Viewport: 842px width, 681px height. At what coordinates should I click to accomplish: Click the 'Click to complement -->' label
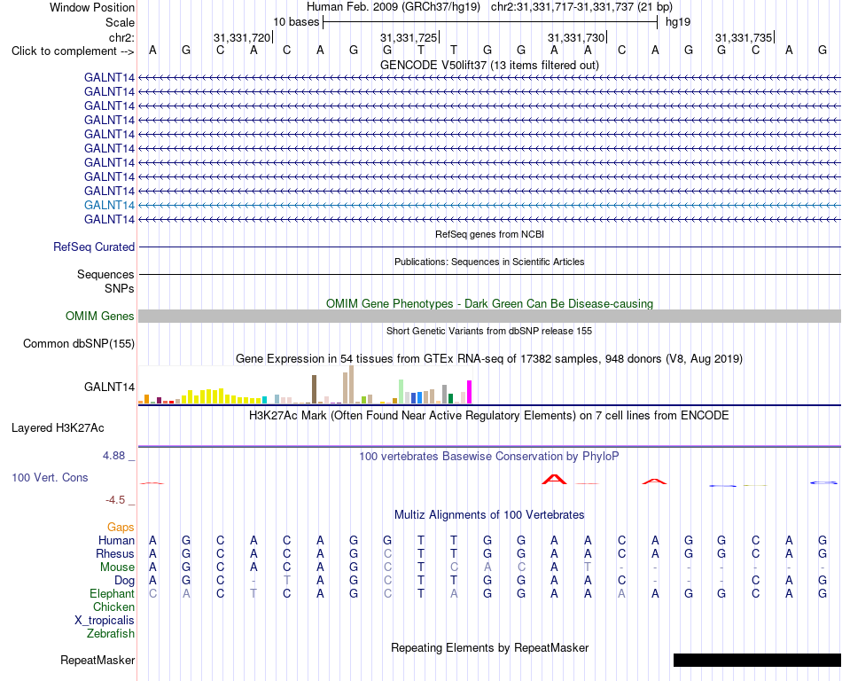point(73,51)
